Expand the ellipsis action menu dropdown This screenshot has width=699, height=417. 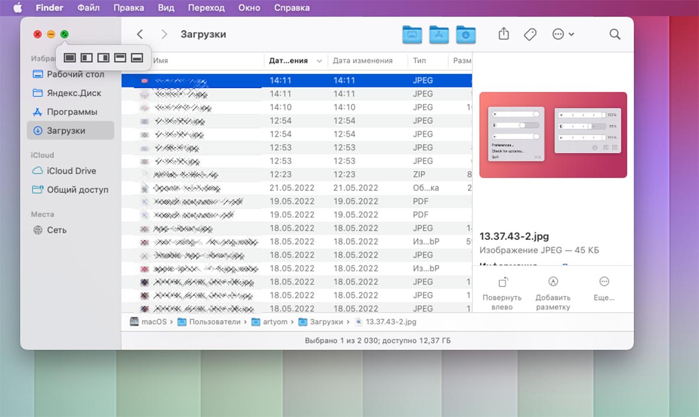click(x=563, y=34)
